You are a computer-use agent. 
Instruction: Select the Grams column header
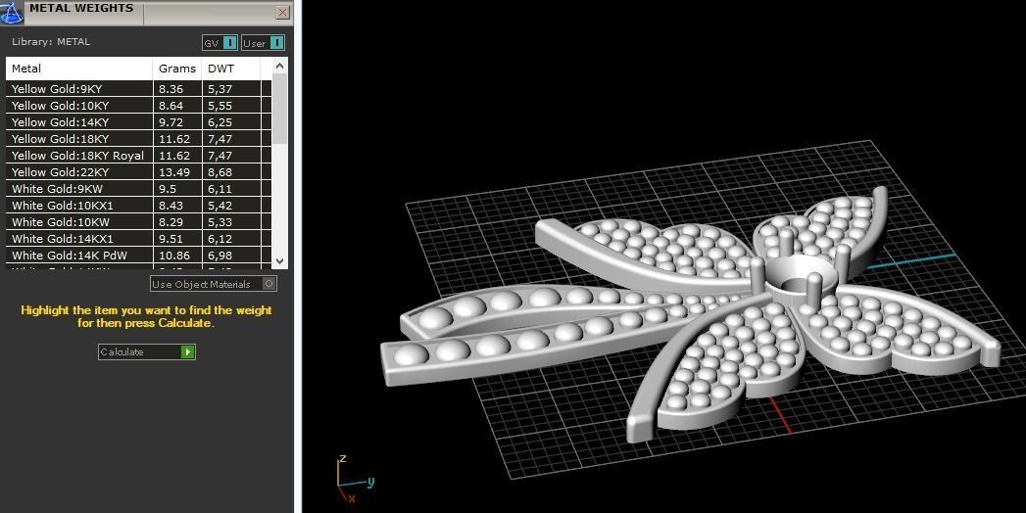click(x=177, y=68)
